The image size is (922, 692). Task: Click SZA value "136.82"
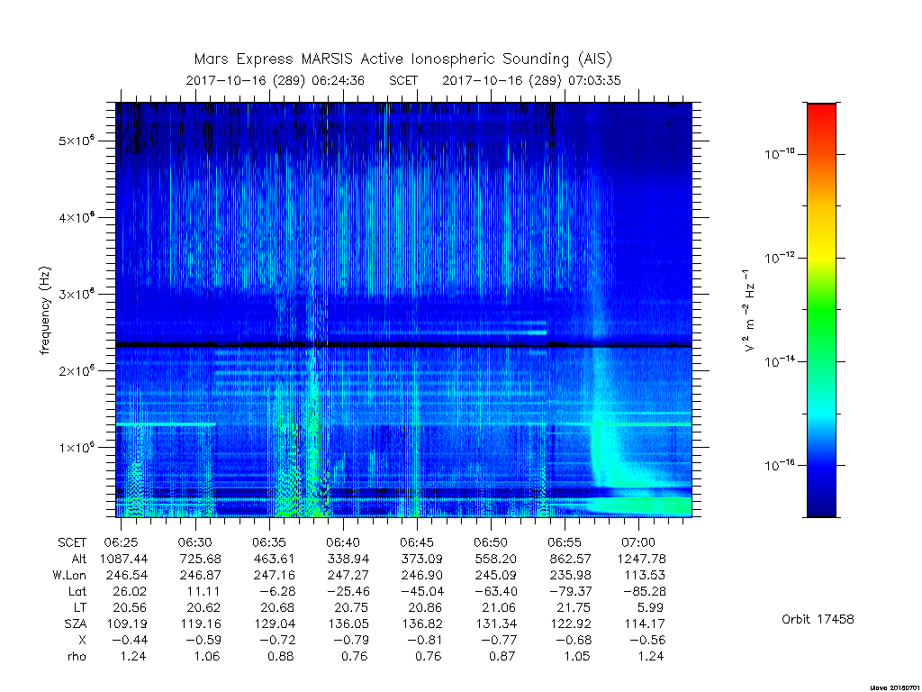(x=422, y=624)
